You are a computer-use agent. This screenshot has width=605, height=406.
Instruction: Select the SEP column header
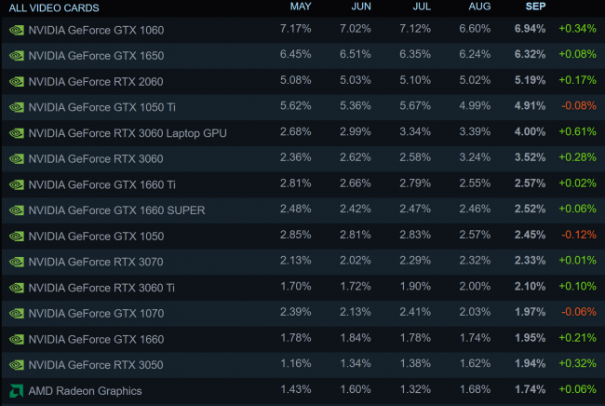click(535, 7)
